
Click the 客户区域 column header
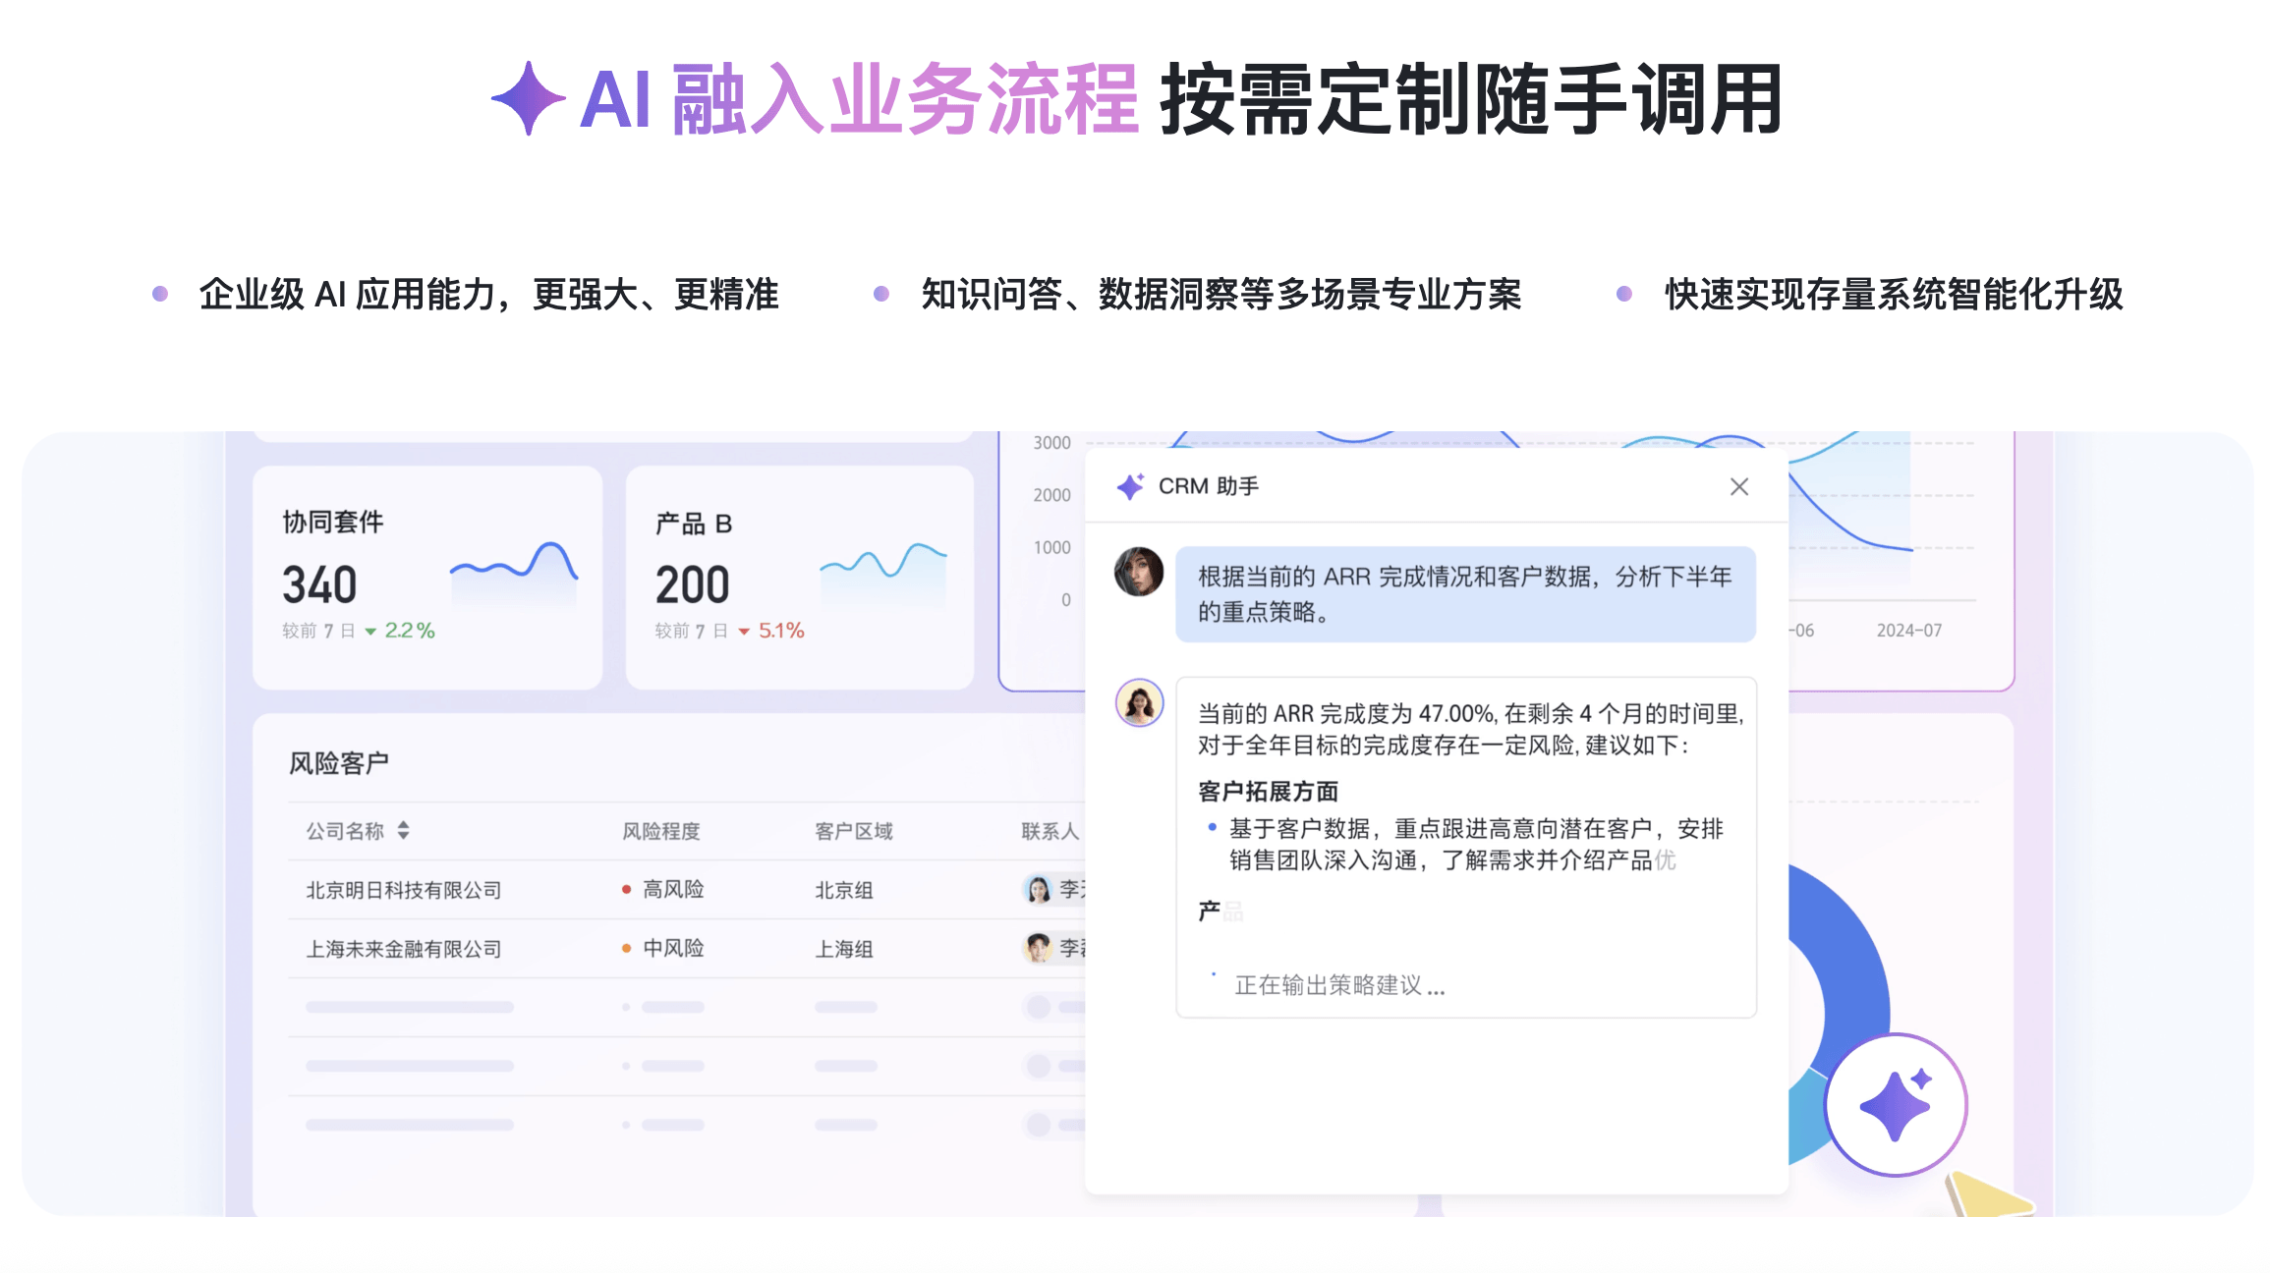tap(853, 831)
